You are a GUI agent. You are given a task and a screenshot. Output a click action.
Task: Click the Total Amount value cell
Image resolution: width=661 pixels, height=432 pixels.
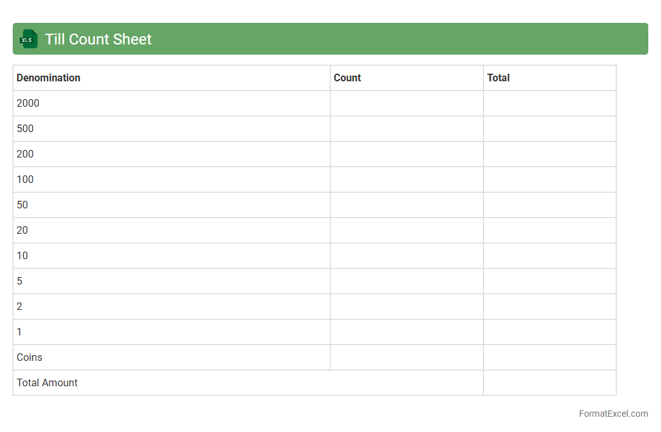tap(549, 382)
